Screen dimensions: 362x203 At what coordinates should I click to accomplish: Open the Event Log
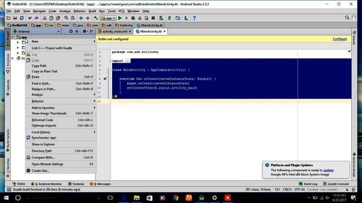click(308, 184)
